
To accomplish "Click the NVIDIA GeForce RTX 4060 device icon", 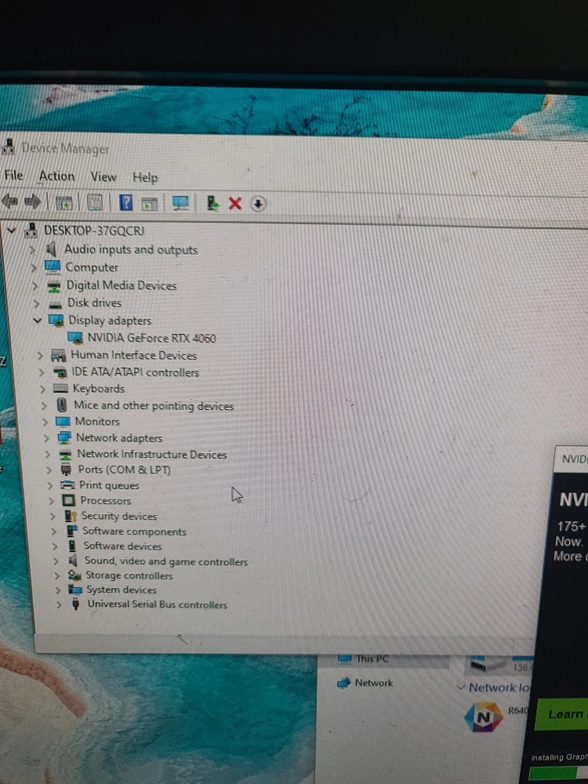I will pyautogui.click(x=75, y=338).
